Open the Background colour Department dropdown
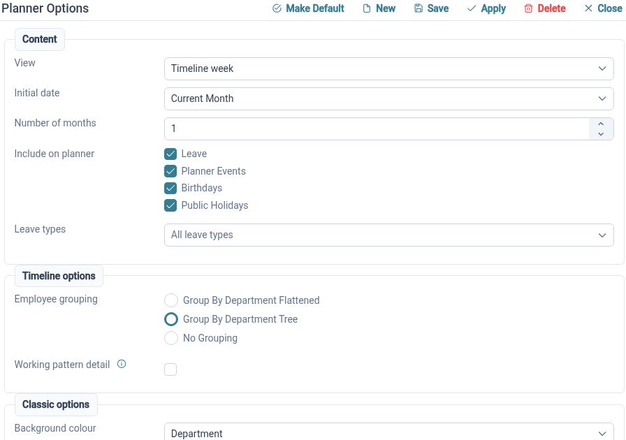Screen dimensions: 626x440 (x=389, y=433)
